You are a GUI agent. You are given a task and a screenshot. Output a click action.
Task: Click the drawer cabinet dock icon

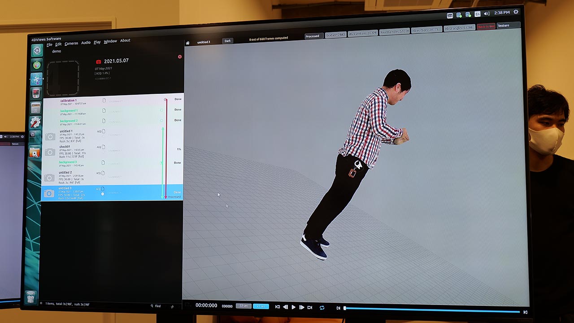35,108
